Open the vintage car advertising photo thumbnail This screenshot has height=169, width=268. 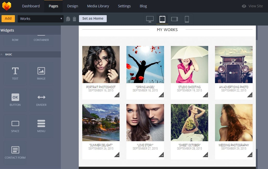234,65
